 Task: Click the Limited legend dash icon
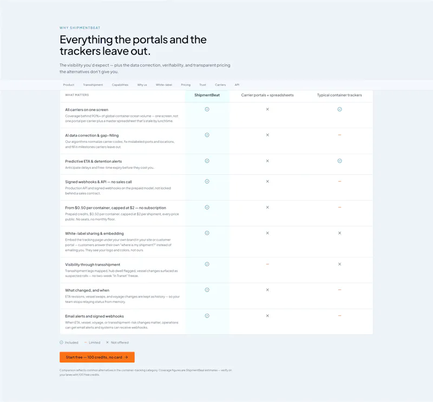coord(86,342)
